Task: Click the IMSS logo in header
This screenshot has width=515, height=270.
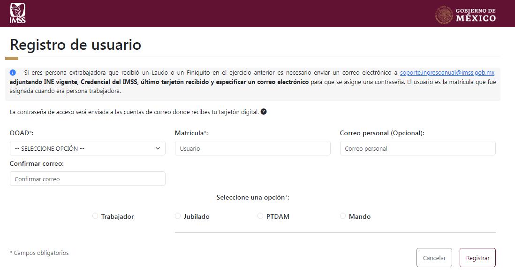Action: pos(17,13)
